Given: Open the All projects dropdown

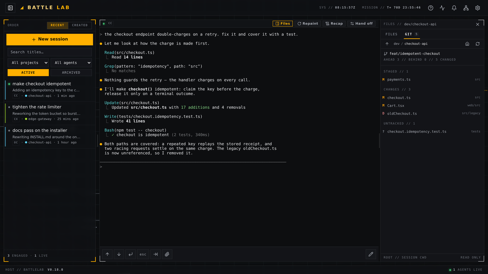Looking at the screenshot, I should point(28,63).
